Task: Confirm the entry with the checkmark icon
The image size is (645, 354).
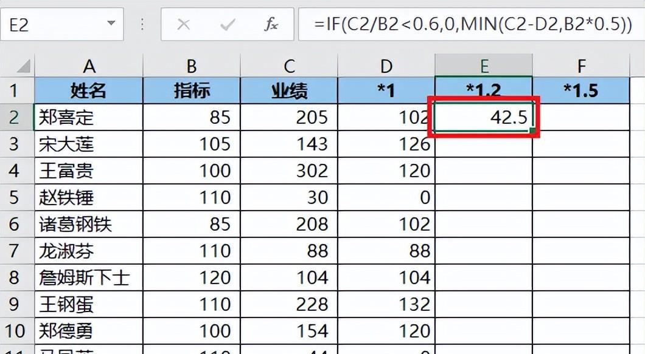Action: click(228, 25)
